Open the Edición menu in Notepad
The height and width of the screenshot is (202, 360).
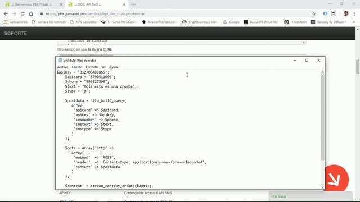coord(77,67)
